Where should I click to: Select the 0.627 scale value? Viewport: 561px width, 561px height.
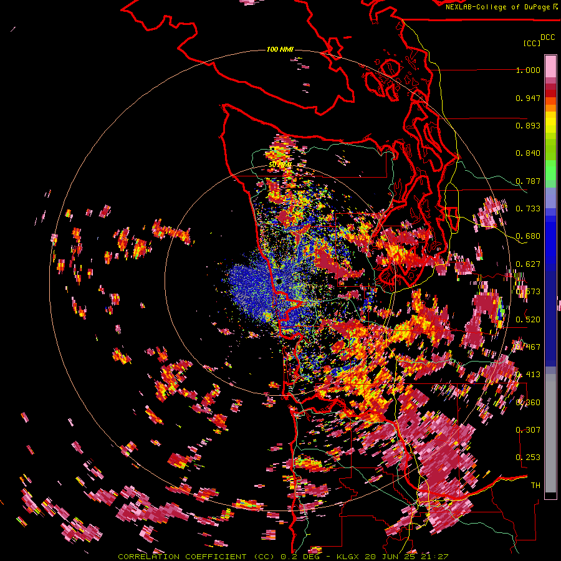[528, 264]
